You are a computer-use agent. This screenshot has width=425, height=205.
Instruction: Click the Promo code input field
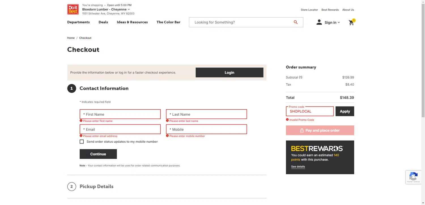(310, 111)
